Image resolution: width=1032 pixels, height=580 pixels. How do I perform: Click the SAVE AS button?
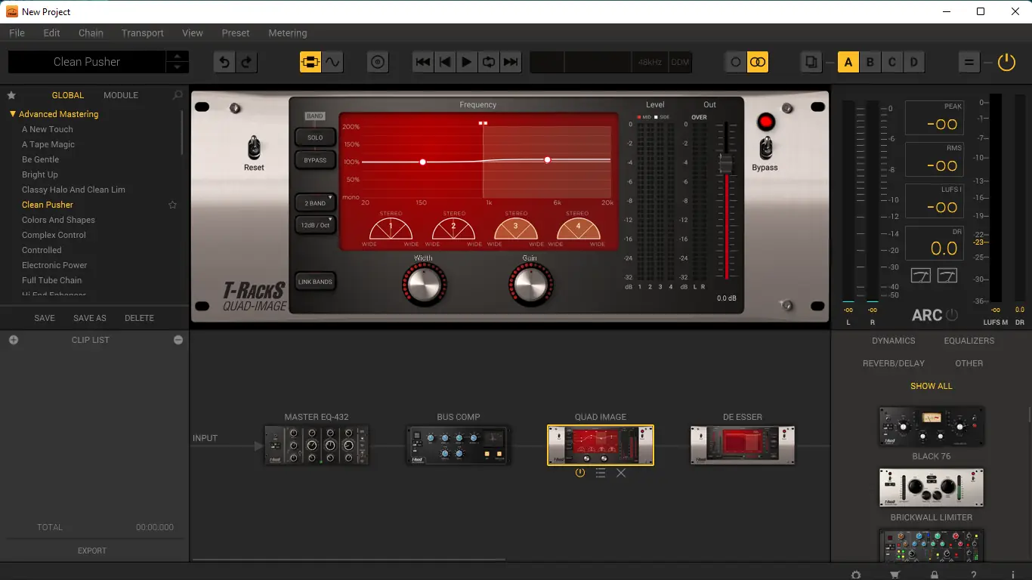click(89, 318)
